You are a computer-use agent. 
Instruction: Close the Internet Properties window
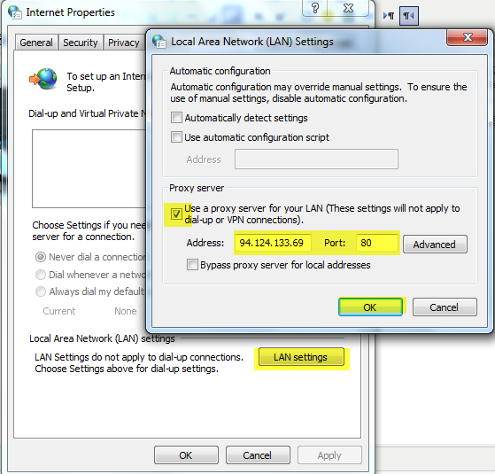pos(348,8)
